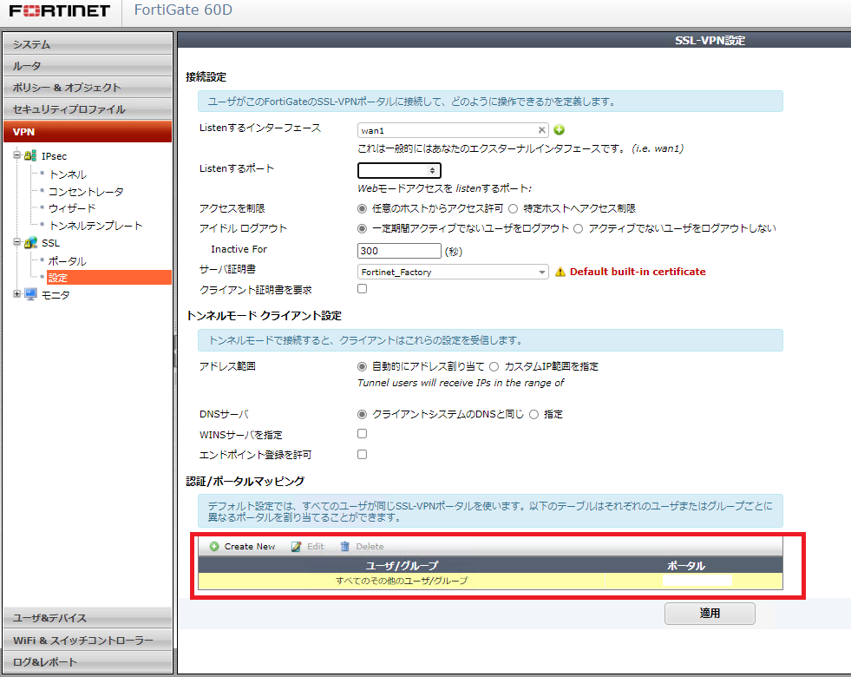Click the モニタ monitor icon
Viewport: 851px width, 677px height.
(x=30, y=295)
